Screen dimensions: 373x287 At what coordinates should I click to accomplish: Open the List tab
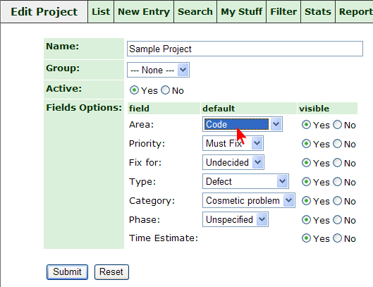[101, 12]
